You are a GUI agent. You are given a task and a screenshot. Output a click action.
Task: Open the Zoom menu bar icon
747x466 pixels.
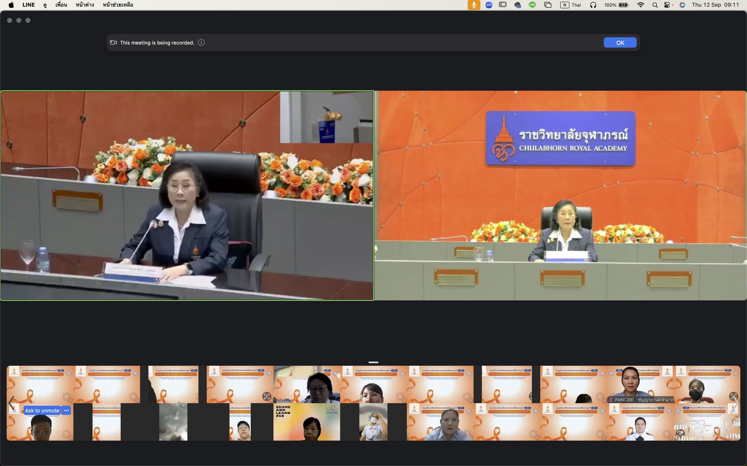tap(489, 5)
